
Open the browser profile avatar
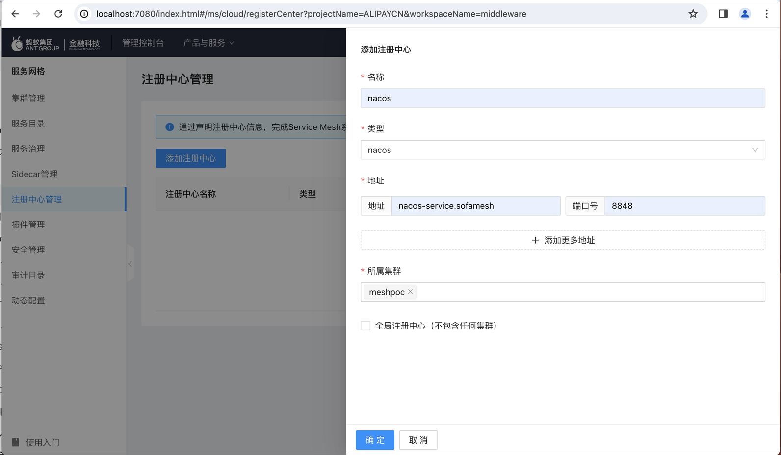(x=745, y=14)
